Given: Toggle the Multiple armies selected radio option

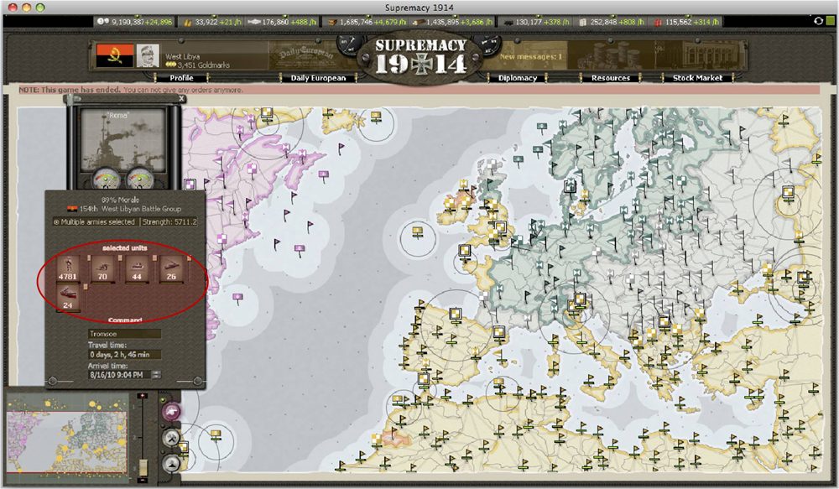Looking at the screenshot, I should click(x=56, y=222).
